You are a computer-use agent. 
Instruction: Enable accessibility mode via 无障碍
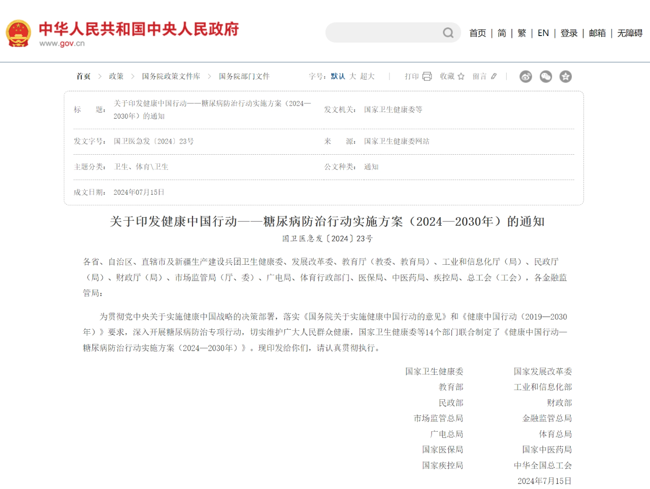click(629, 32)
